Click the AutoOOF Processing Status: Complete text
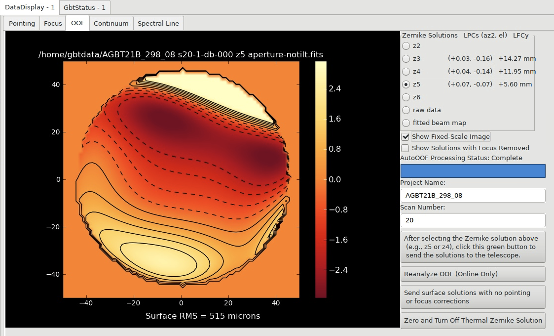Screen dimensions: 554x336 coord(461,158)
